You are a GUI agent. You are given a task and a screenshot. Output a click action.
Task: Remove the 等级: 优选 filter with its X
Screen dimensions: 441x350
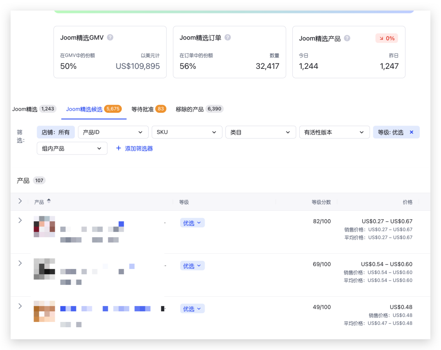tap(412, 132)
